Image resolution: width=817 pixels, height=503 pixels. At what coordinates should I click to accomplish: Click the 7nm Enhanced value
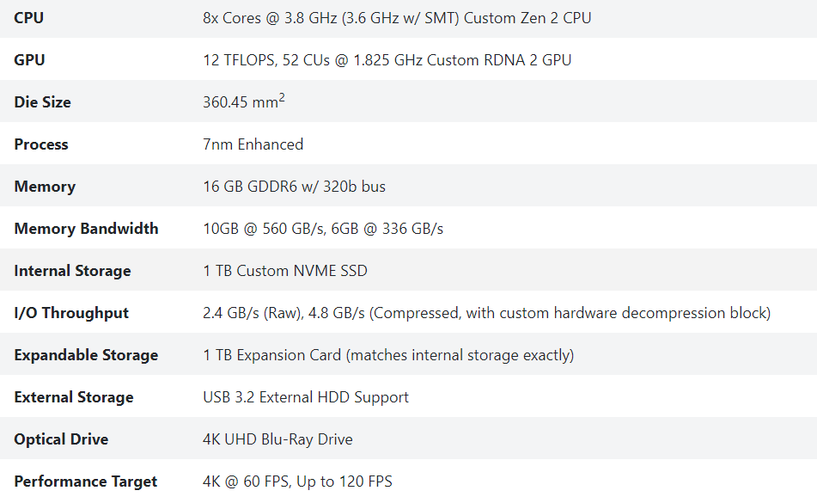(253, 144)
